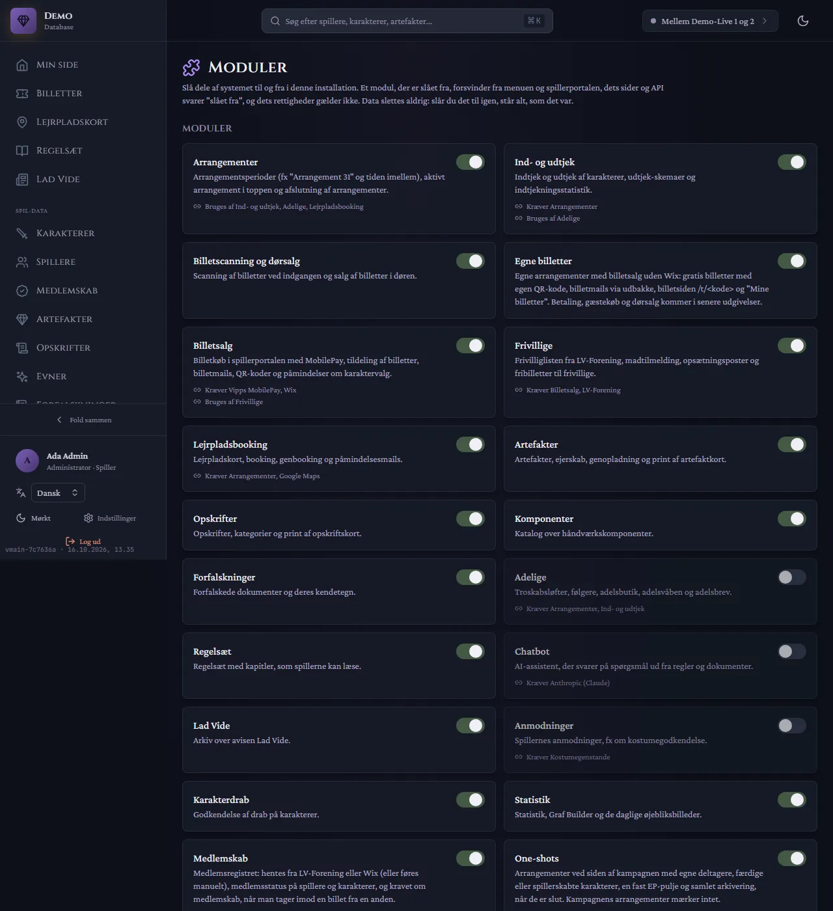Click the Medlemskab badge check icon

pyautogui.click(x=22, y=291)
